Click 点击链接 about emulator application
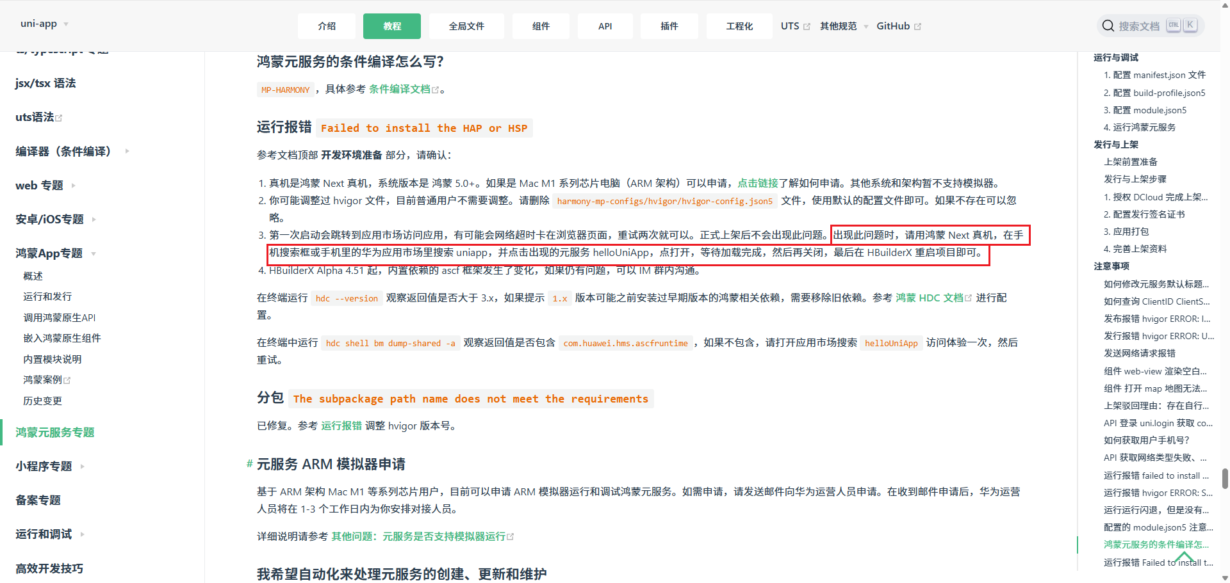 (758, 183)
